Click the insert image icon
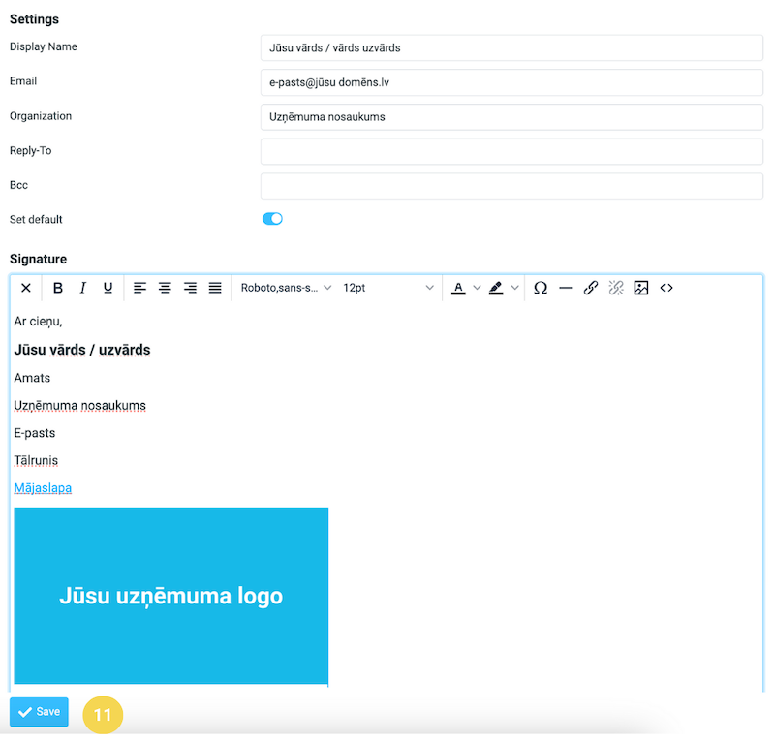Image resolution: width=775 pixels, height=742 pixels. coord(641,288)
